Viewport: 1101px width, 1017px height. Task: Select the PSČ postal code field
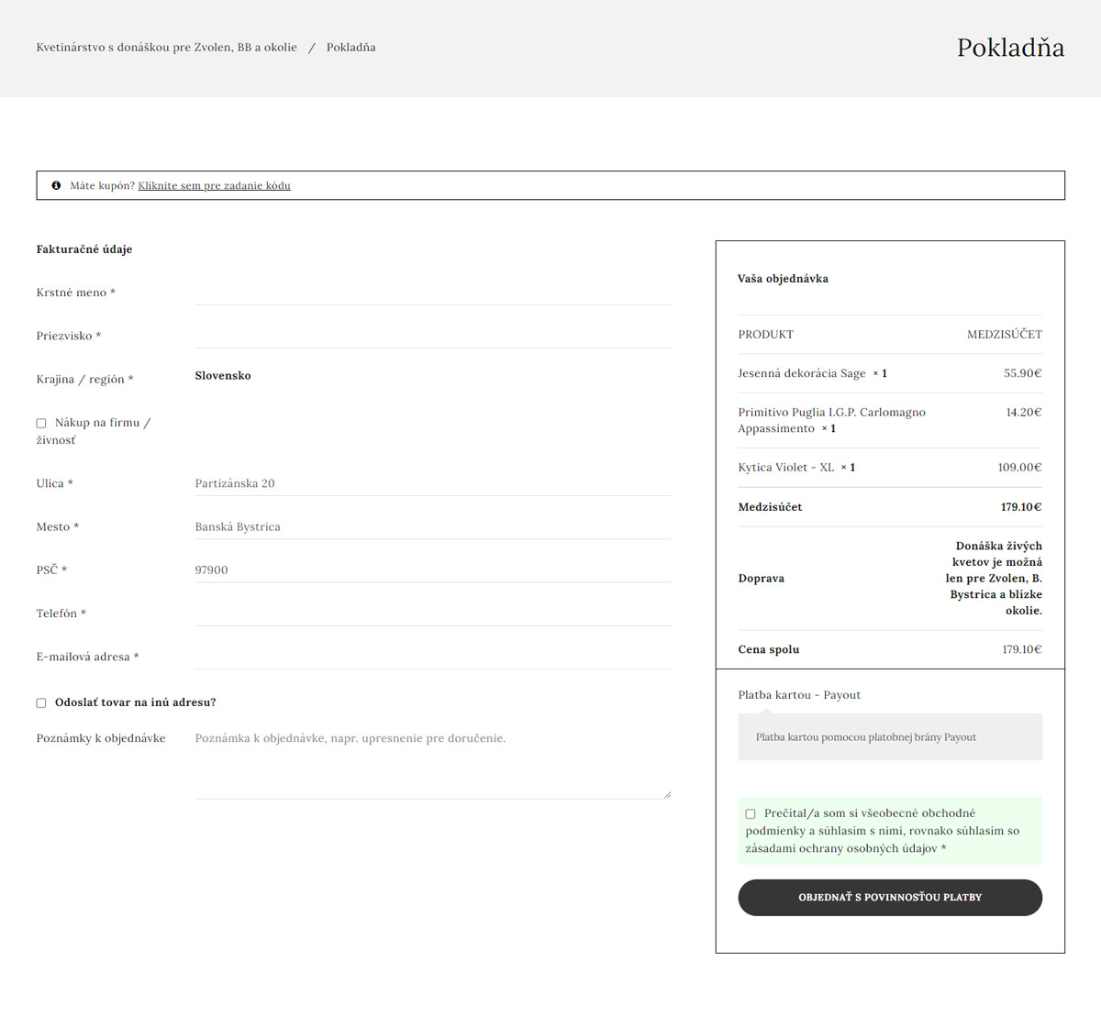pos(433,569)
